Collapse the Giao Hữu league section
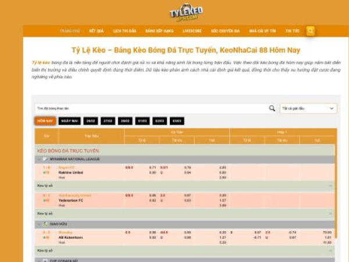Image resolution: width=349 pixels, height=262 pixels. click(40, 224)
